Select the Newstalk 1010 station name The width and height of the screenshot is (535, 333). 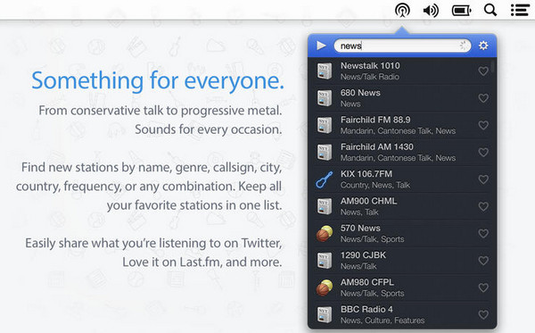coord(370,65)
